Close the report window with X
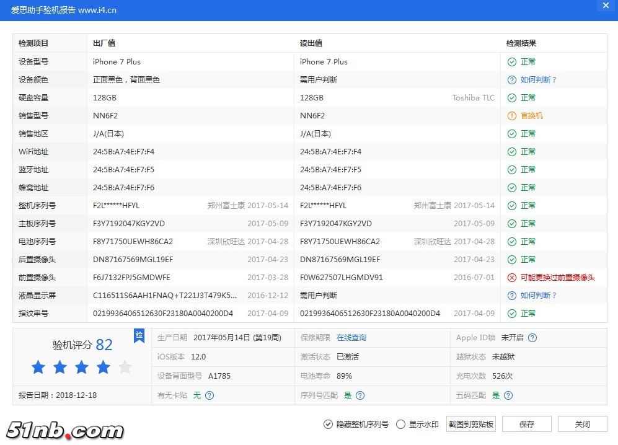 [605, 6]
